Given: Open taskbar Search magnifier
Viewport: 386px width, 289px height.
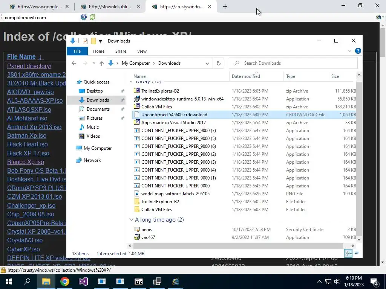Looking at the screenshot, I should 27,281.
